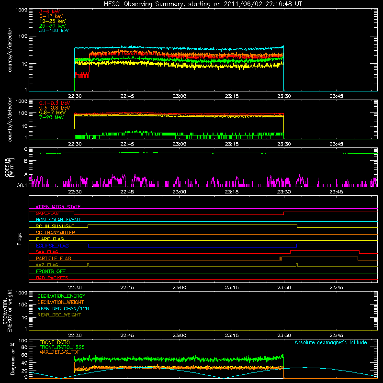The height and width of the screenshot is (383, 383).
Task: Click the '0.8-7 MeV' legend entry
Action: pyautogui.click(x=52, y=113)
